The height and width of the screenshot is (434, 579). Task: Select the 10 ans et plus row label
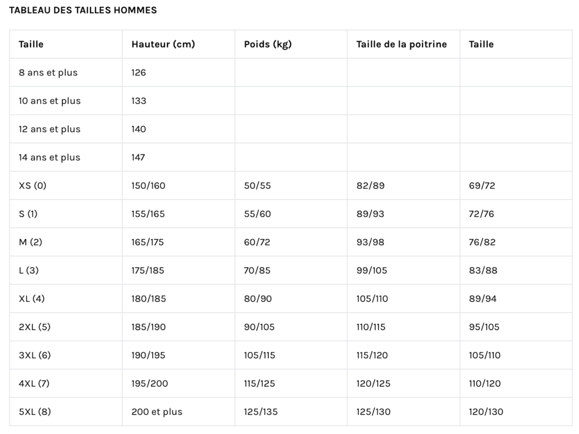coord(50,101)
